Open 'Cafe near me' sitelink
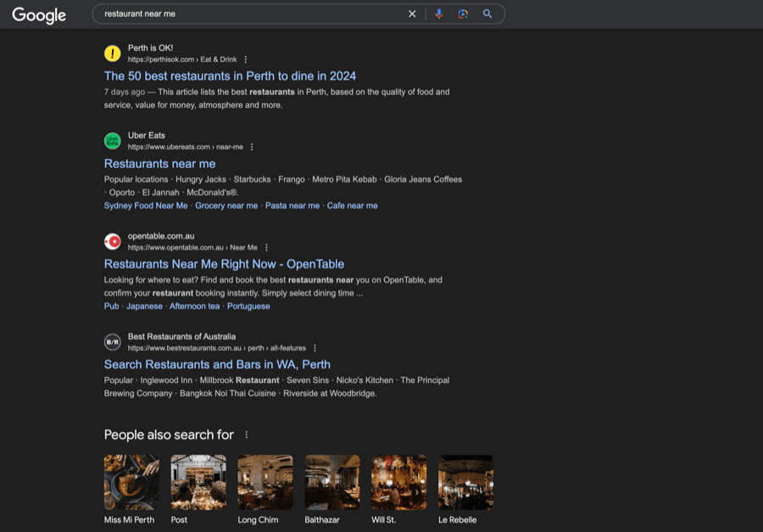The image size is (763, 532). (x=353, y=206)
